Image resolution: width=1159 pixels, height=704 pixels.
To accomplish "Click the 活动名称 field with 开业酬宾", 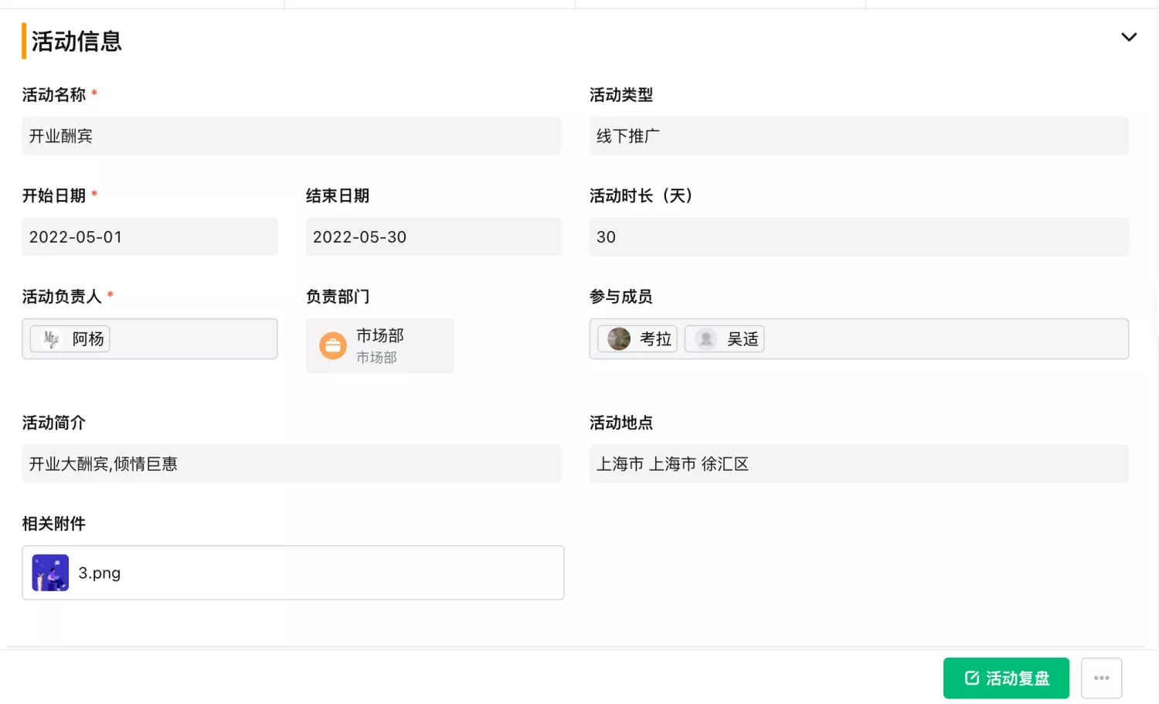I will click(291, 136).
